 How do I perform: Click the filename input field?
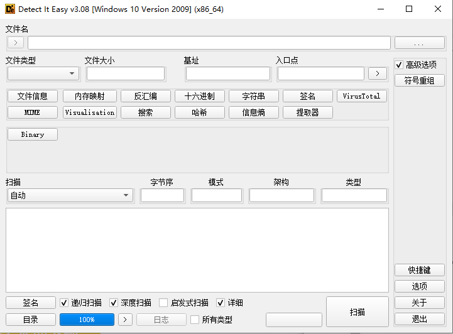[209, 43]
